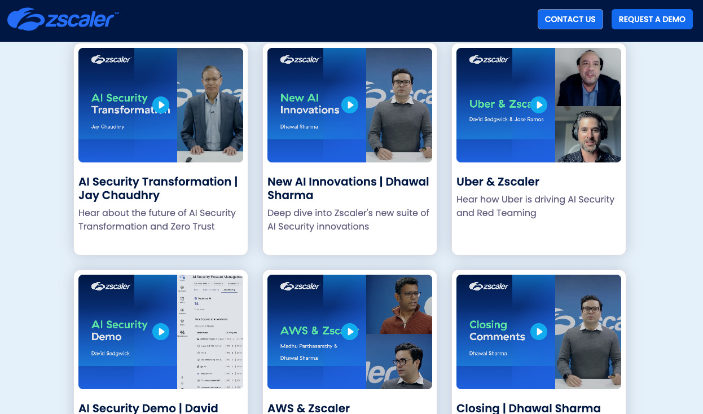Open the Closing | Dhawal Sharma title
The width and height of the screenshot is (703, 414).
pos(529,408)
